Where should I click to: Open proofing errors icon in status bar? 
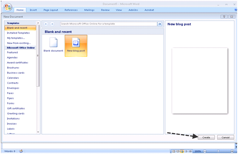21,151
